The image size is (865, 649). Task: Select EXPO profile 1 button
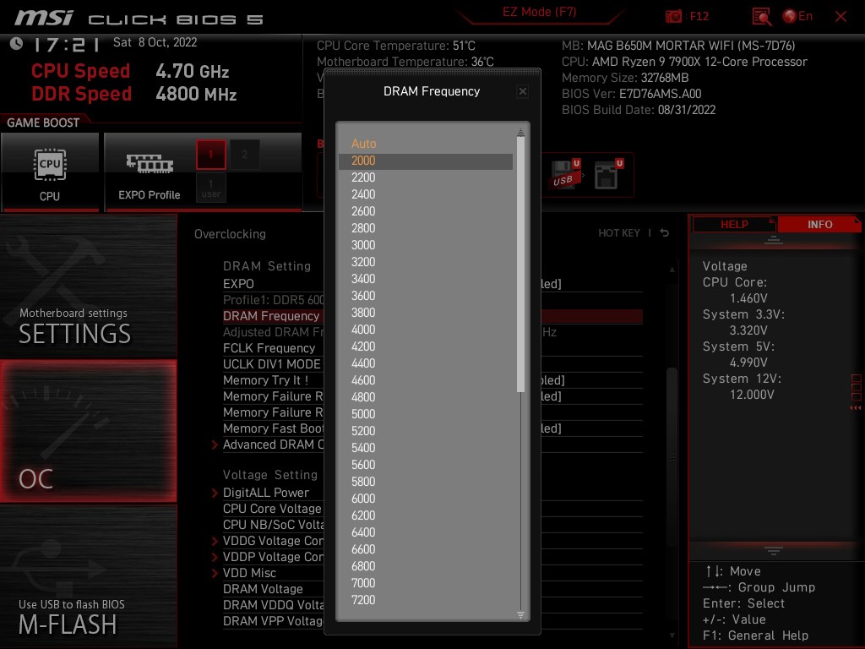pos(210,155)
